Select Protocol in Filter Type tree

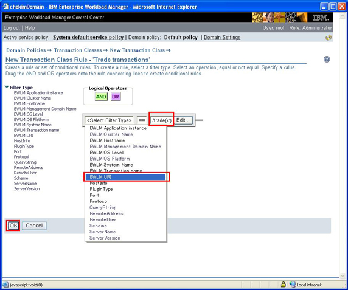21,157
